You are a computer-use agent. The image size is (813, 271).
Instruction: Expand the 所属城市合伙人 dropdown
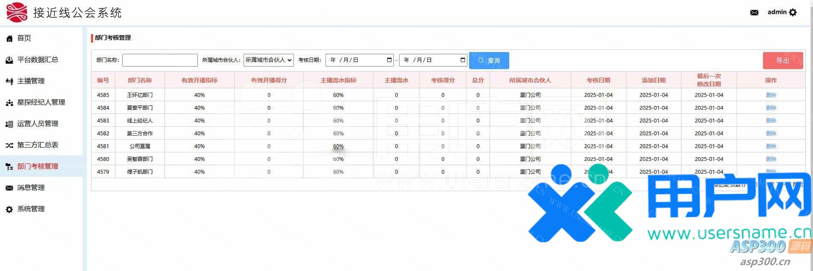coord(268,60)
